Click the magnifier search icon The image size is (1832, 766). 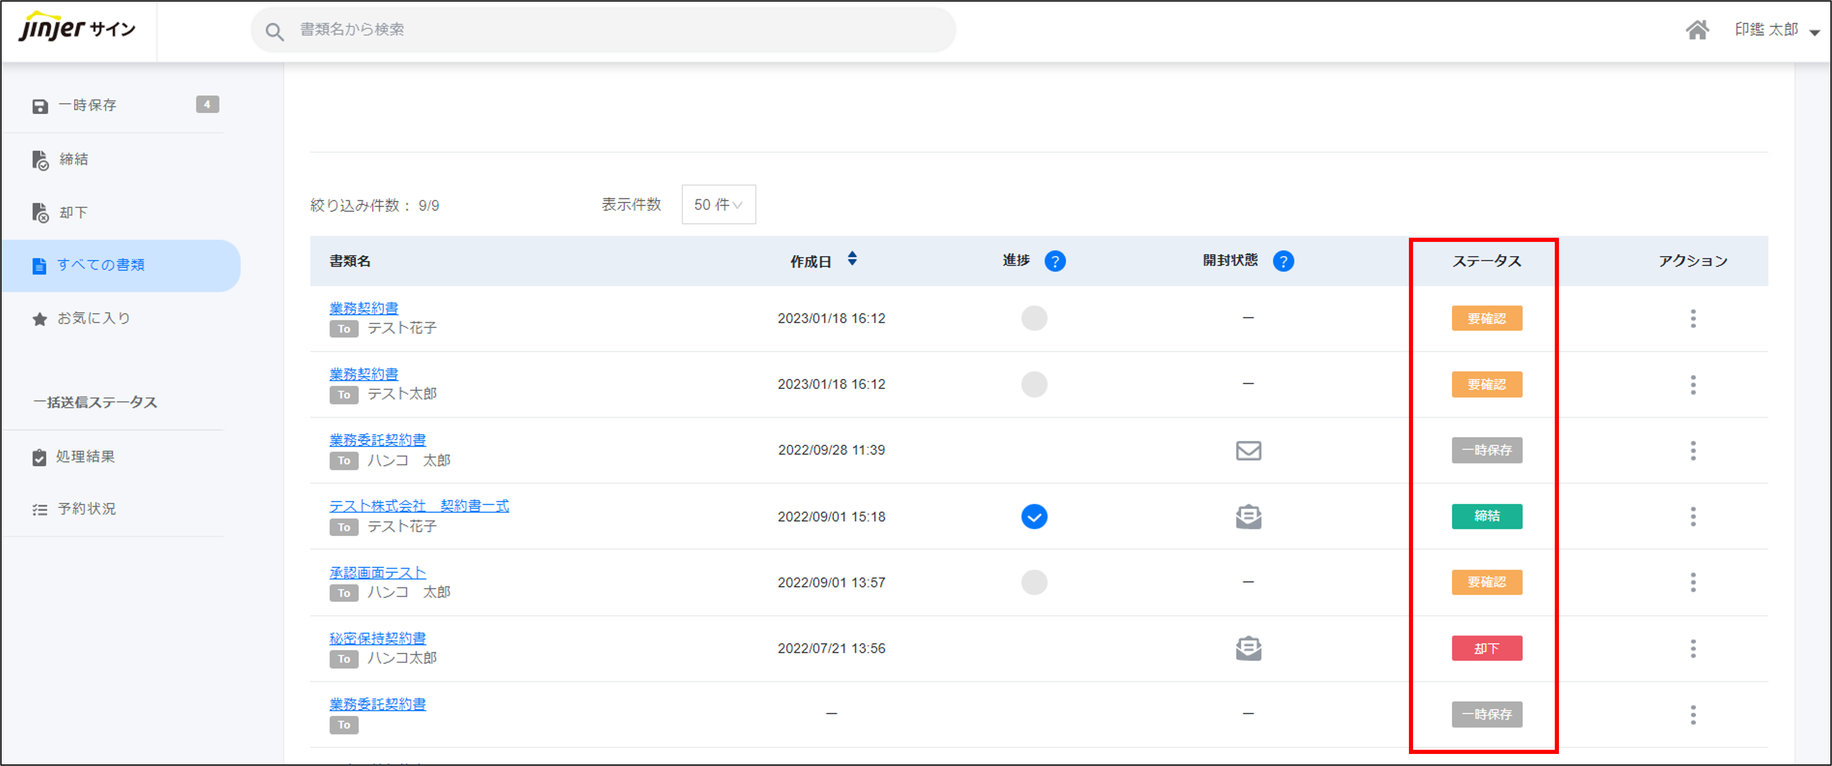pyautogui.click(x=275, y=31)
